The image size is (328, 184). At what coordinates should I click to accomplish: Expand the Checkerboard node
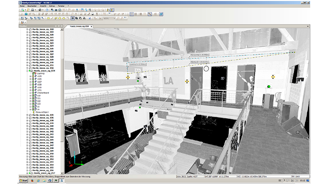pyautogui.click(x=30, y=93)
